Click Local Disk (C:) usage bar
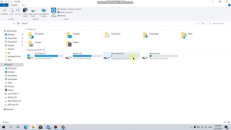The width and height of the screenshot is (231, 130). click(x=49, y=56)
